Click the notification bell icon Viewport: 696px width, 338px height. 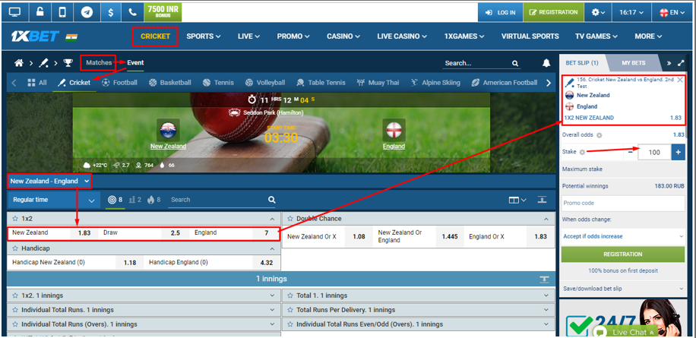tap(546, 63)
